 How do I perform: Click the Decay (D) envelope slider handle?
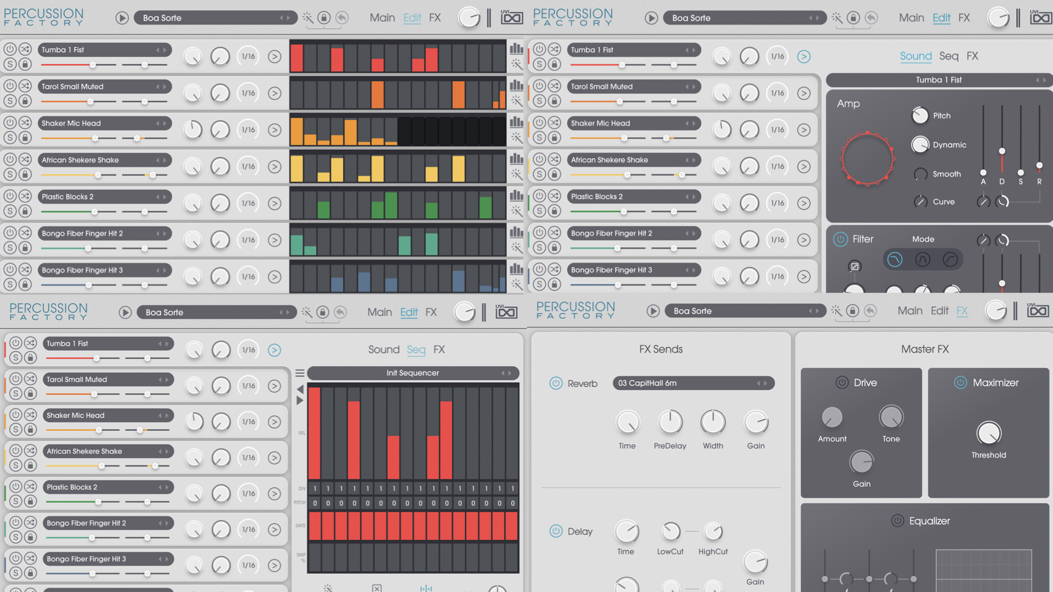point(1002,151)
